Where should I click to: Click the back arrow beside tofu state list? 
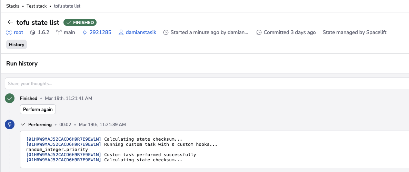pyautogui.click(x=10, y=22)
